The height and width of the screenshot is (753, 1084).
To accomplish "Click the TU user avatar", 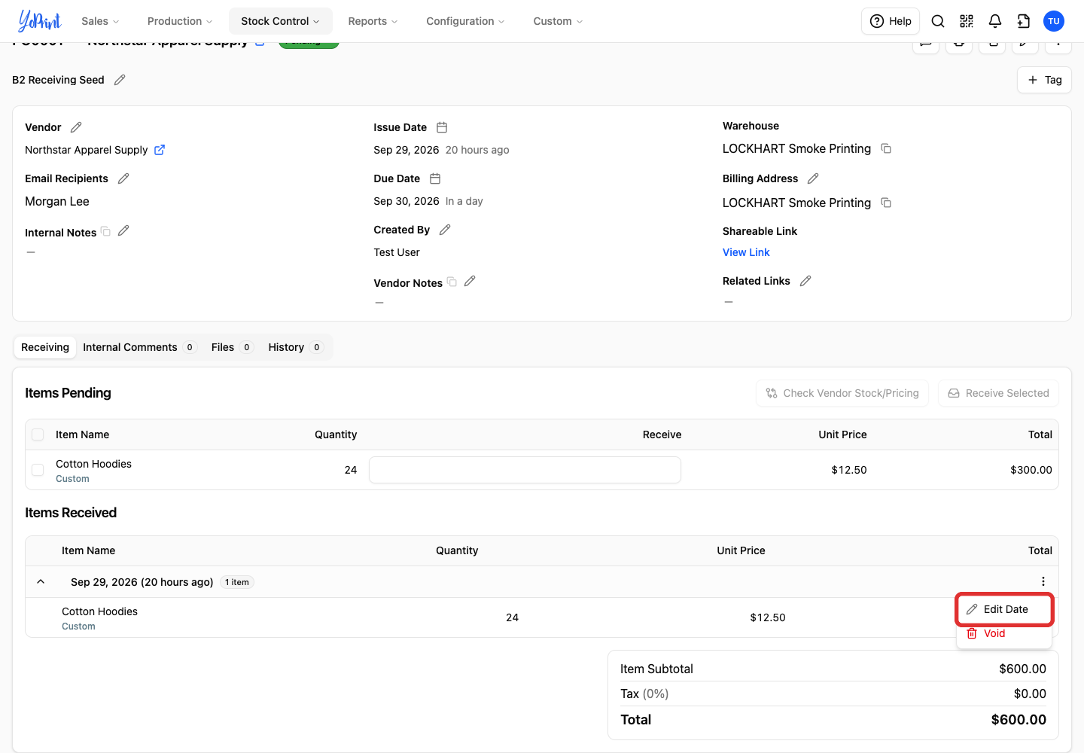I will click(x=1054, y=21).
